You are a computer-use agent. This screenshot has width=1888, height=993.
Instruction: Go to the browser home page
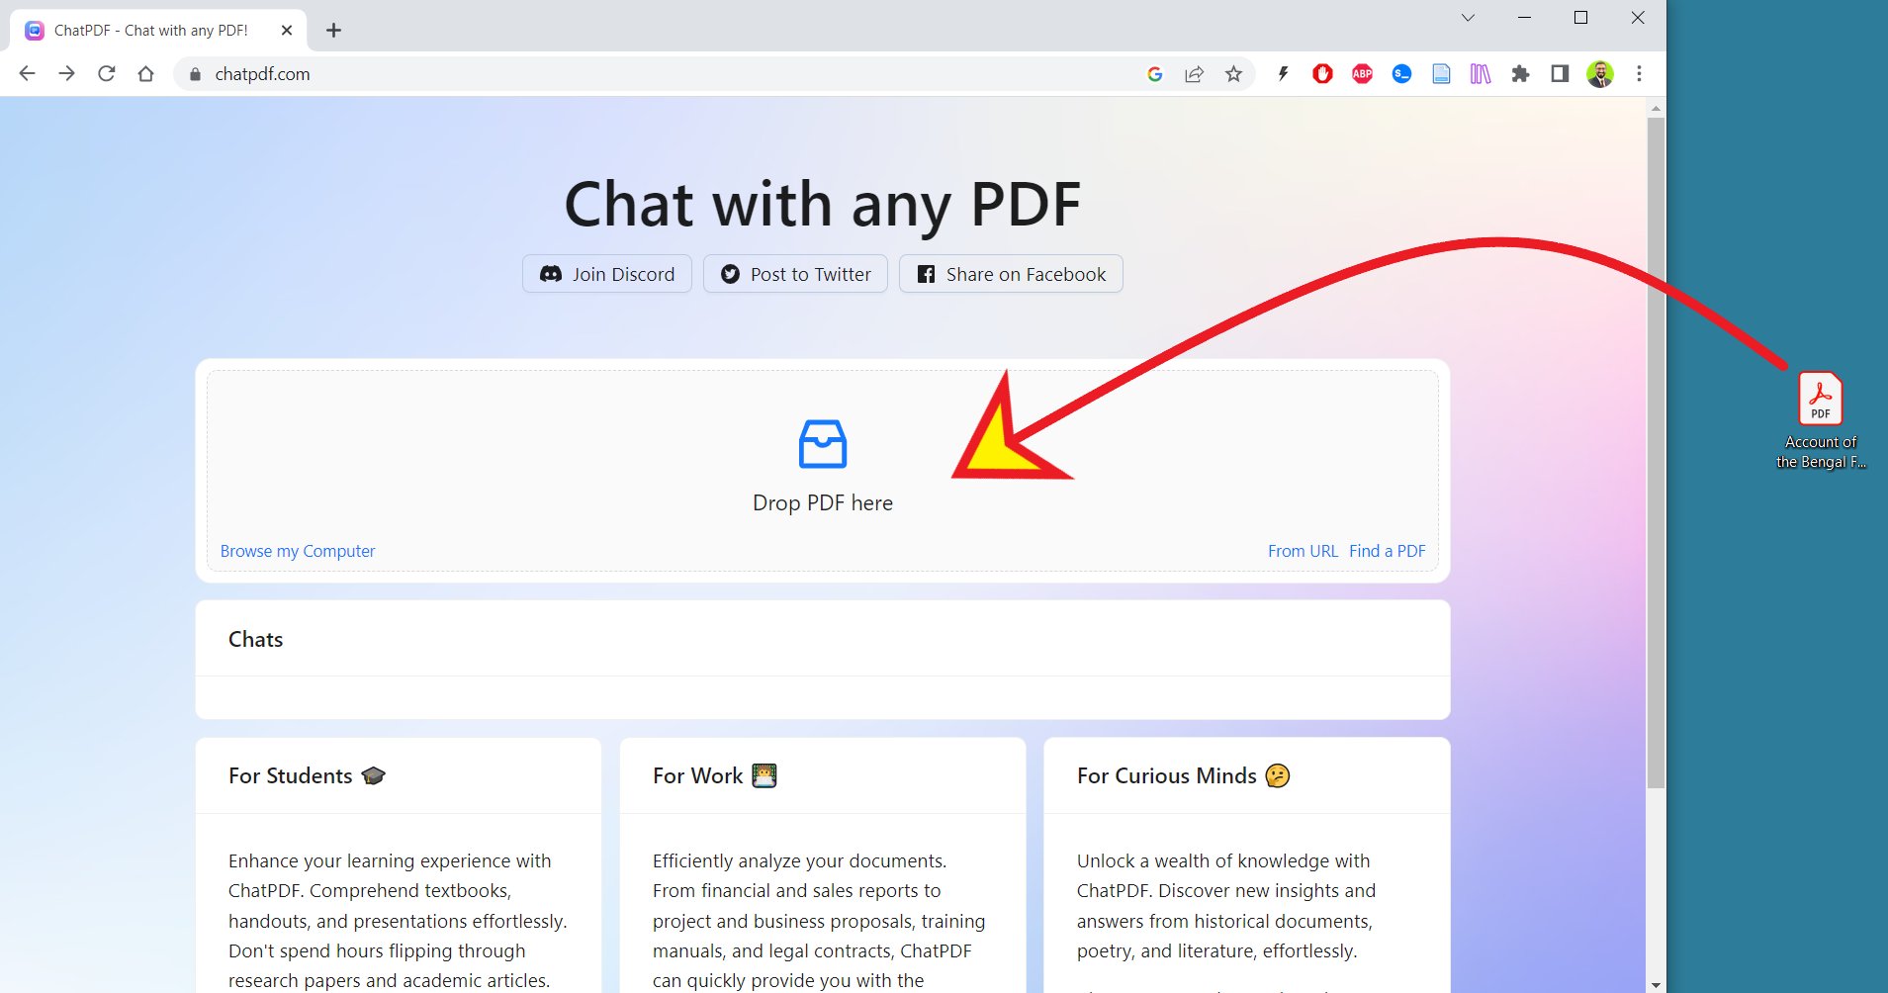[x=145, y=74]
